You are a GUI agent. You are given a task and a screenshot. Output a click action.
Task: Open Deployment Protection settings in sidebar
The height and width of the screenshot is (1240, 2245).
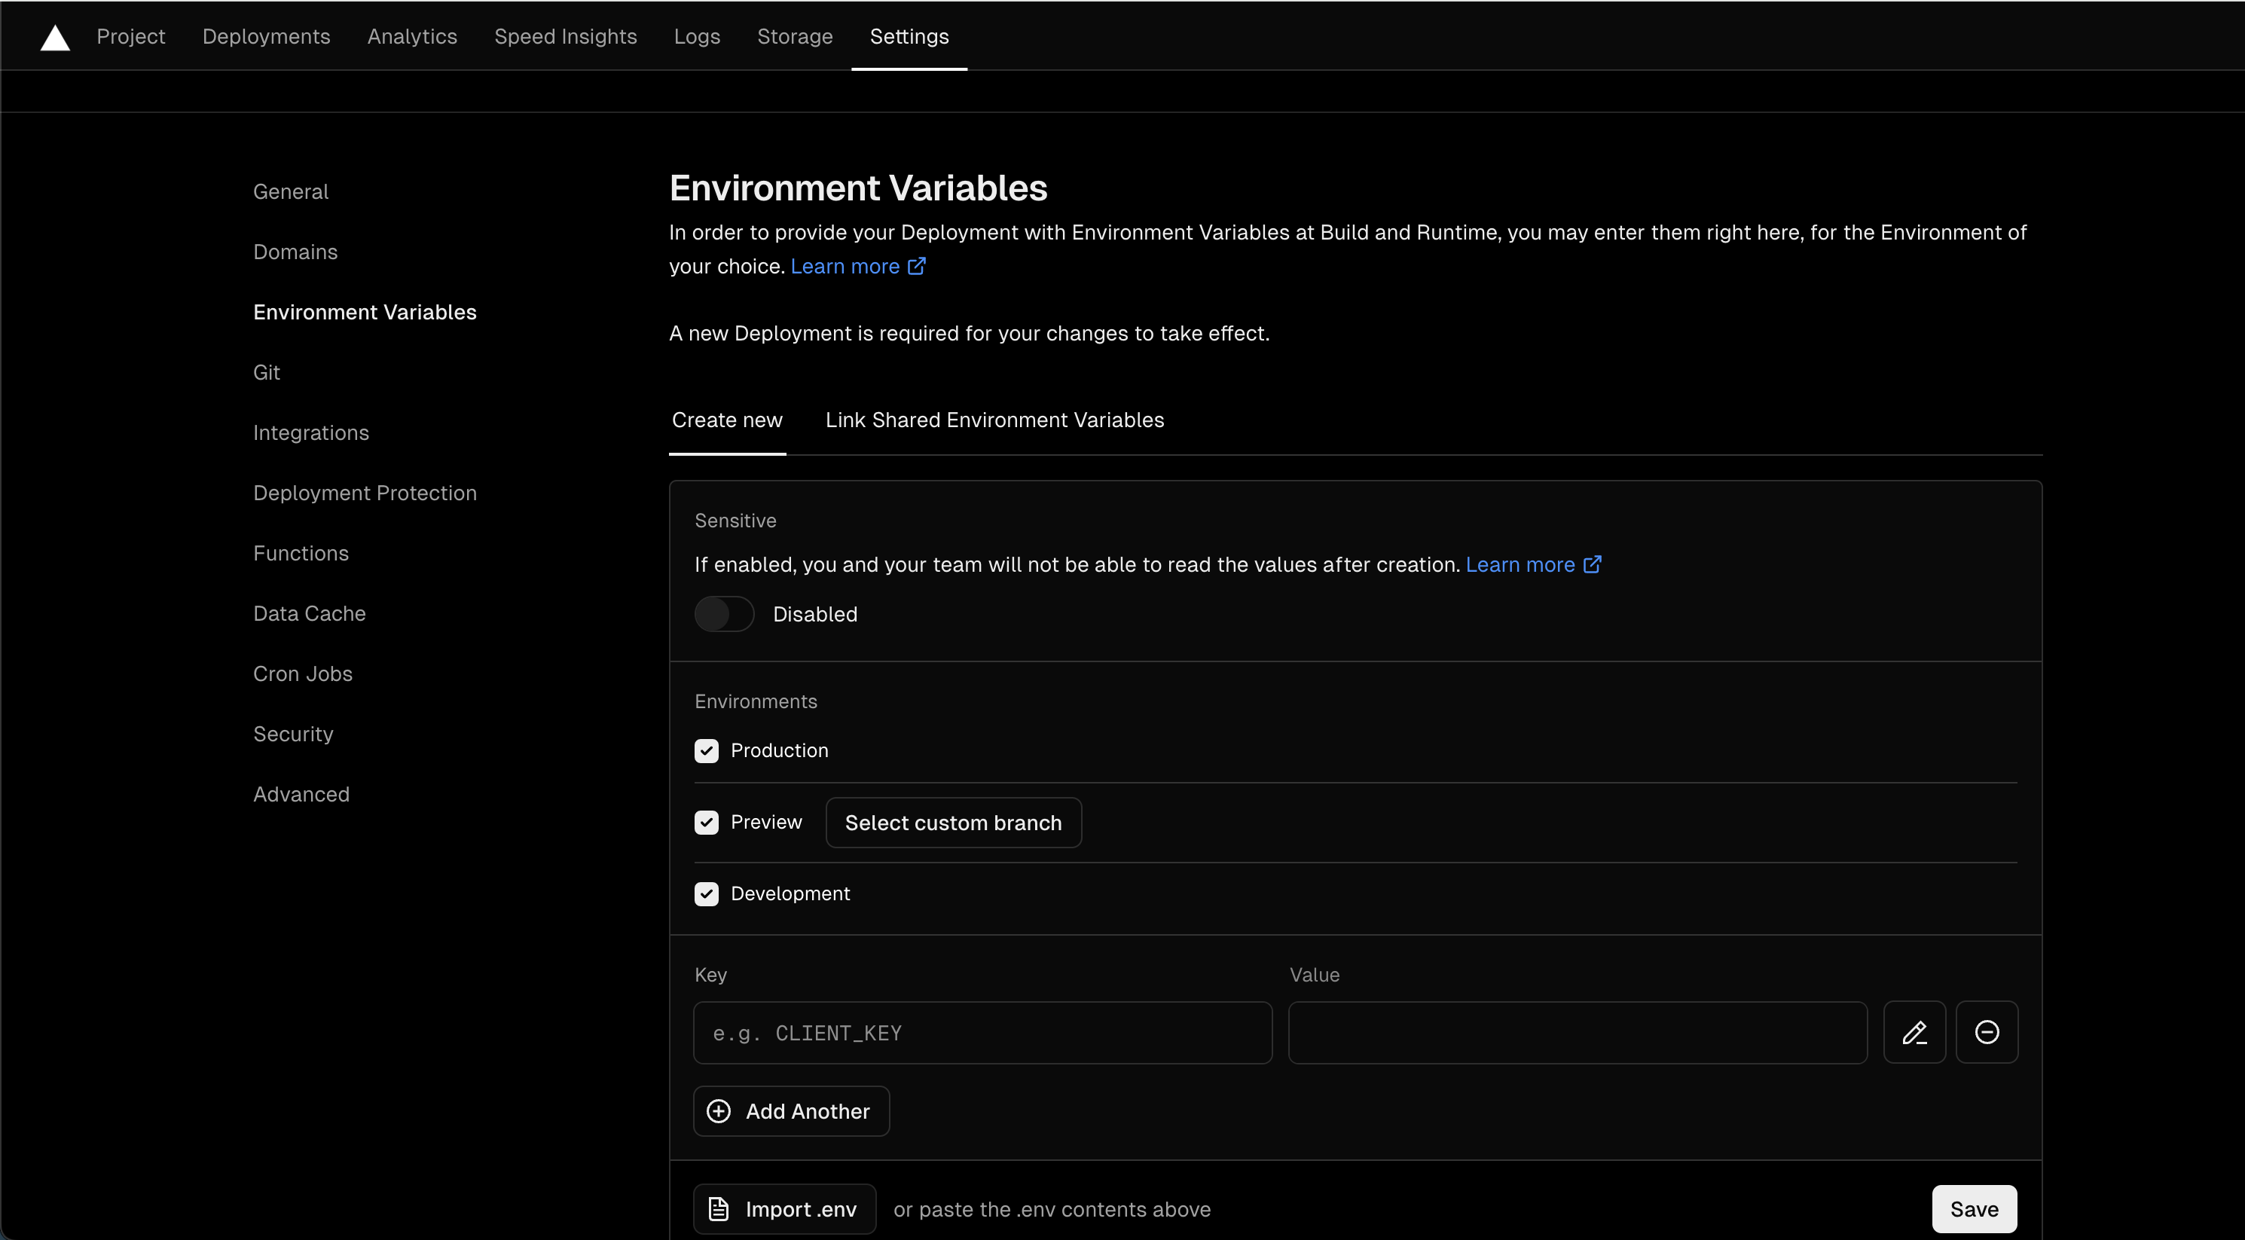click(365, 493)
